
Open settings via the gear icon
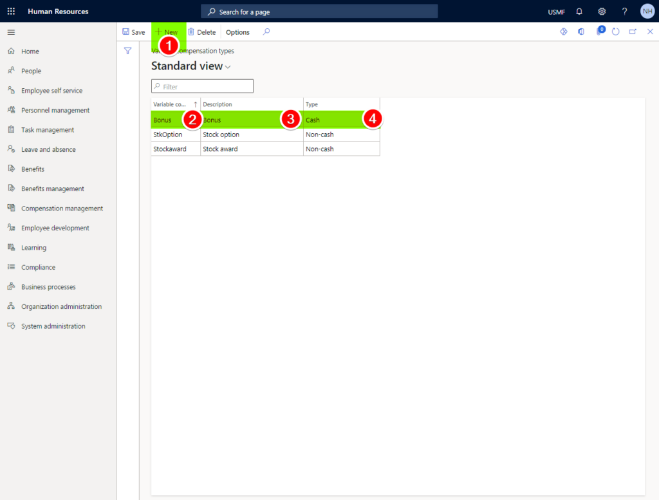click(x=602, y=12)
